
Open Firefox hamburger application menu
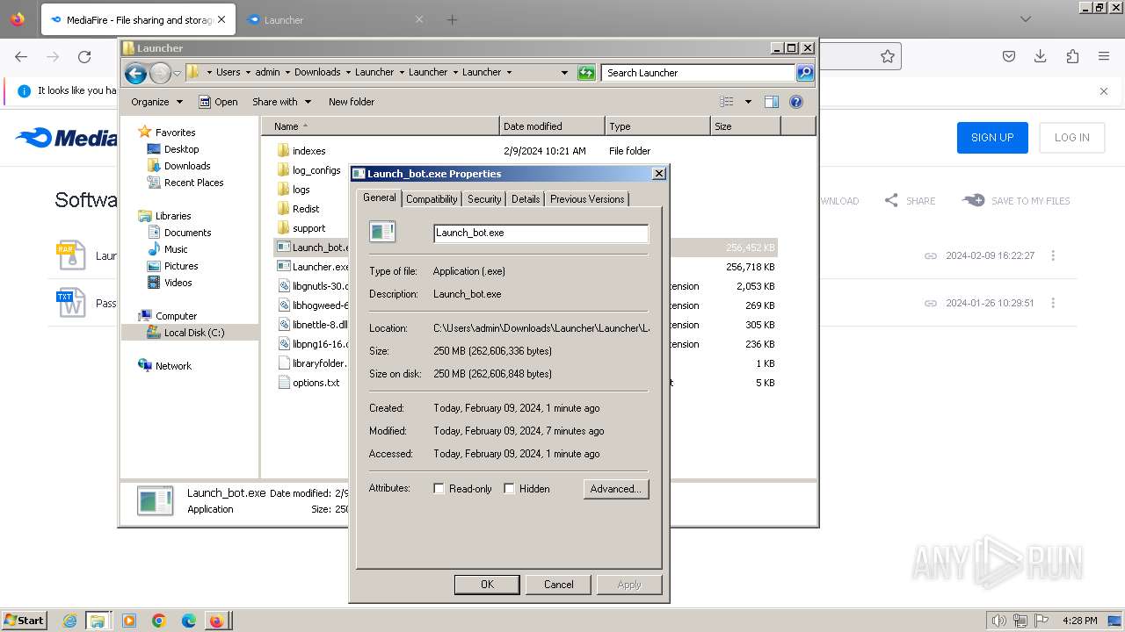pyautogui.click(x=1104, y=56)
